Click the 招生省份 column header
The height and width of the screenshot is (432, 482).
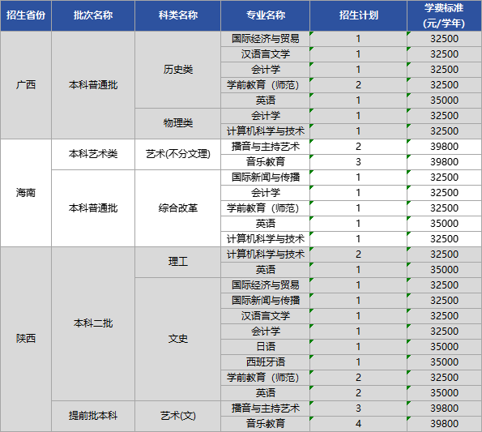26,15
